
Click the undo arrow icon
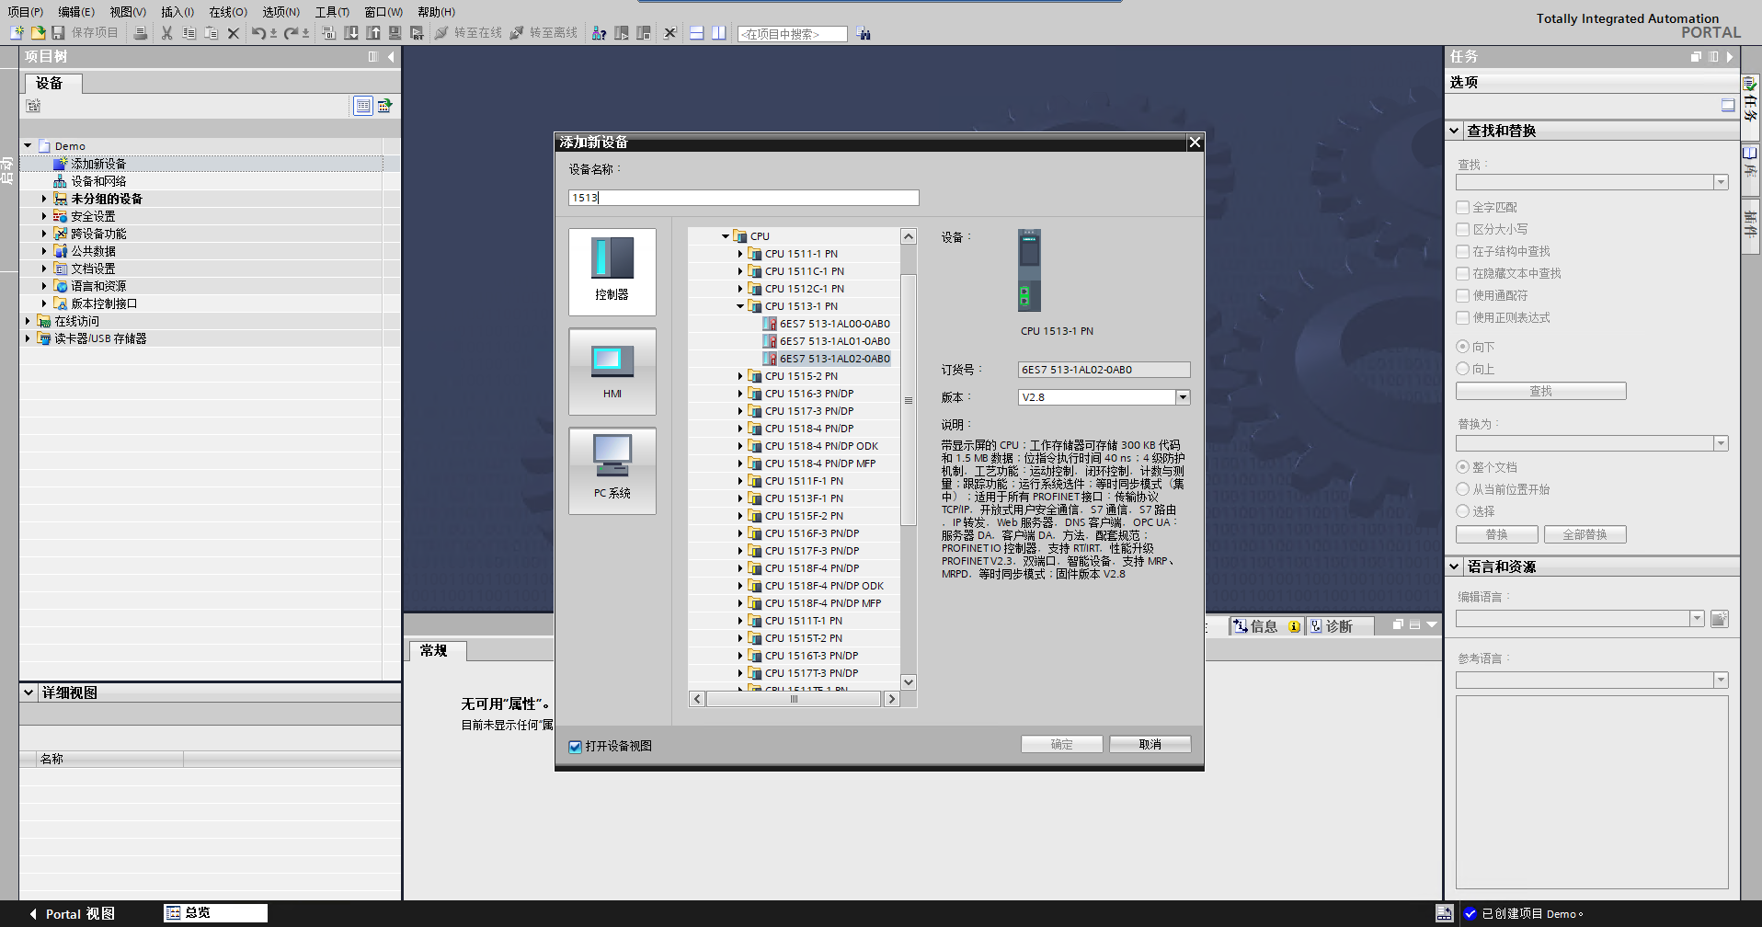258,33
